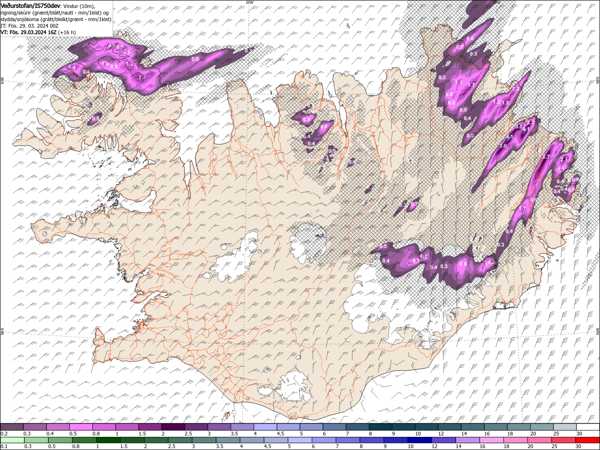Click the '(+16 h)' forecast offset text
Image resolution: width=600 pixels, height=450 pixels.
67,32
